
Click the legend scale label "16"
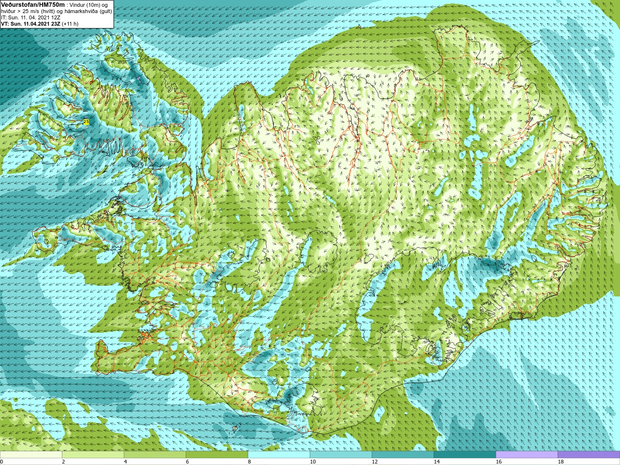click(498, 462)
